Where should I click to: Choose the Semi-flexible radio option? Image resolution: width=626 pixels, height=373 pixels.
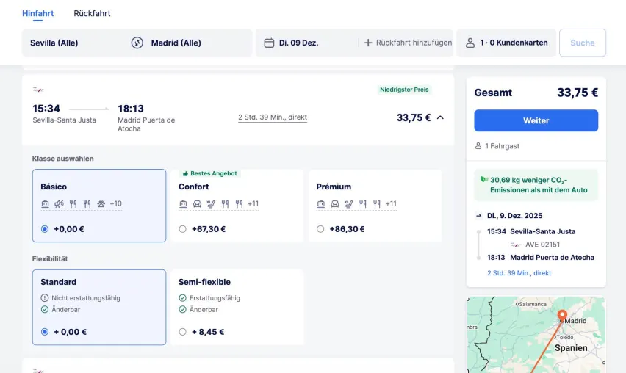183,332
